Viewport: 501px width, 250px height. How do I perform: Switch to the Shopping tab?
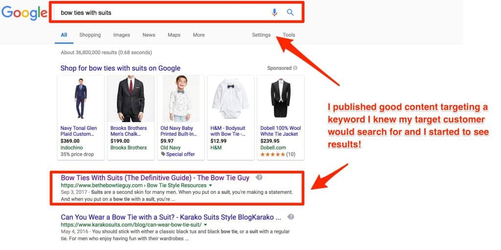click(90, 35)
